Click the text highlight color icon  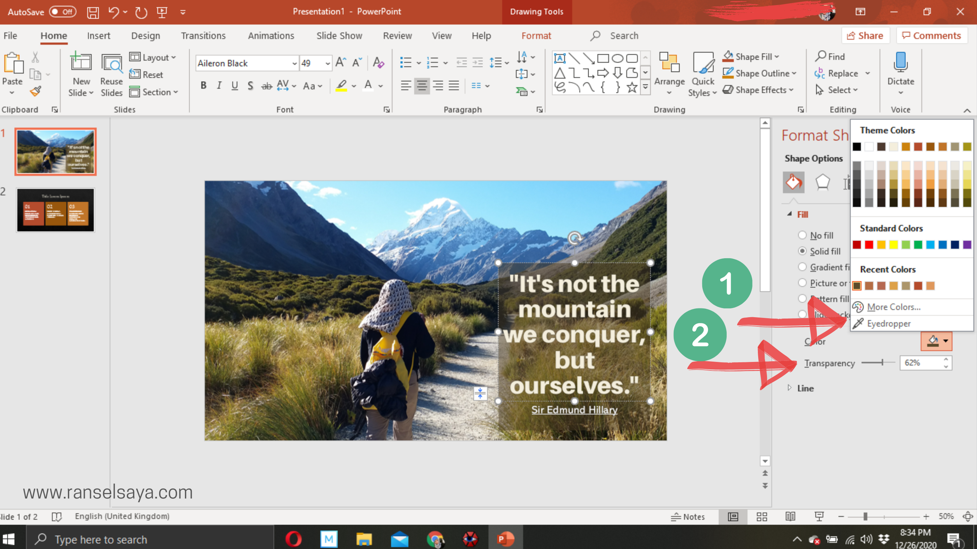pyautogui.click(x=341, y=86)
